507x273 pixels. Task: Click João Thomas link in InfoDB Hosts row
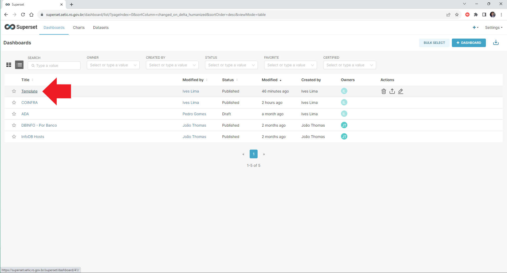[x=194, y=137]
